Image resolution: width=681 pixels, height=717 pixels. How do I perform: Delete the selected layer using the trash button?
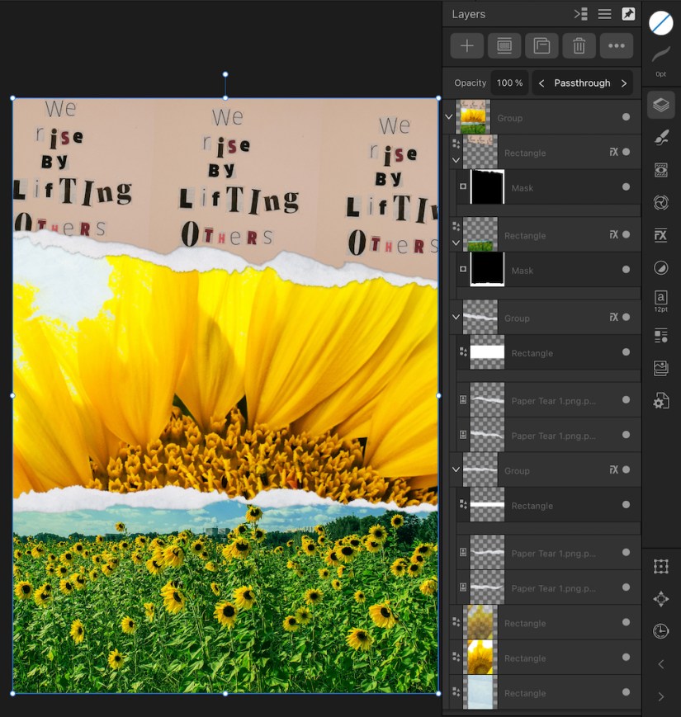(579, 45)
